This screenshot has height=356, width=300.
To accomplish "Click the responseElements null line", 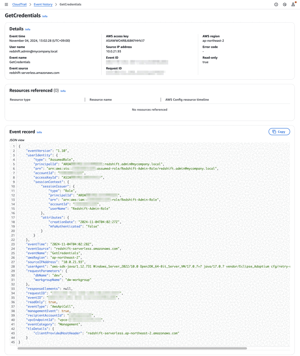I will 50,289.
